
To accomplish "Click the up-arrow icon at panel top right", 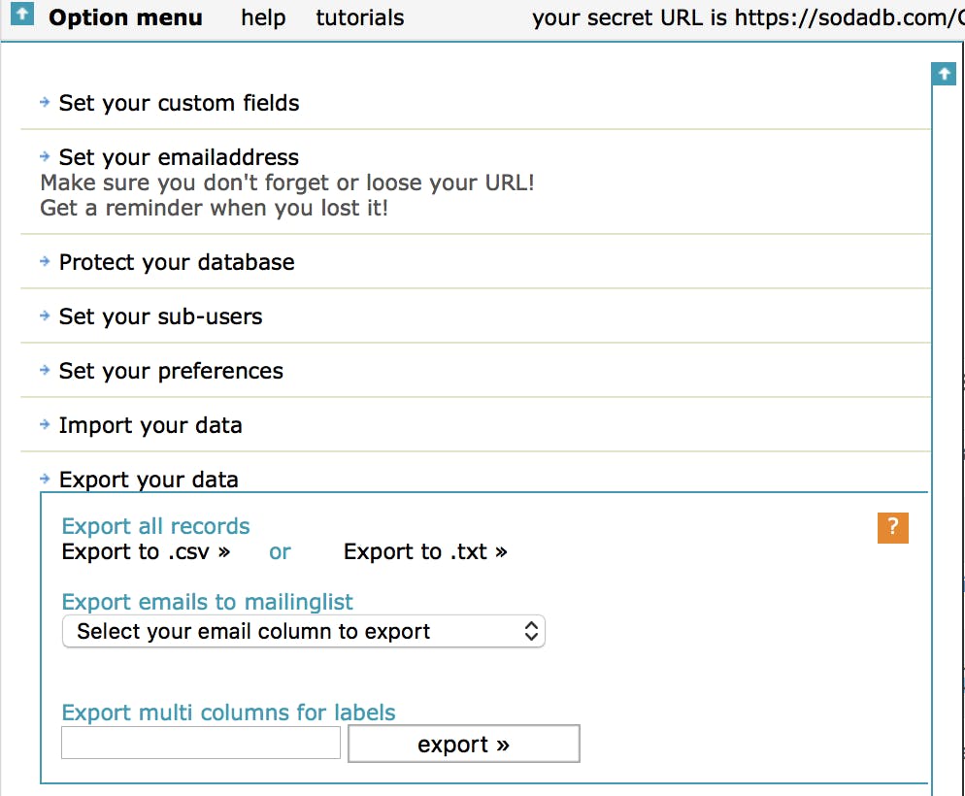I will coord(945,74).
